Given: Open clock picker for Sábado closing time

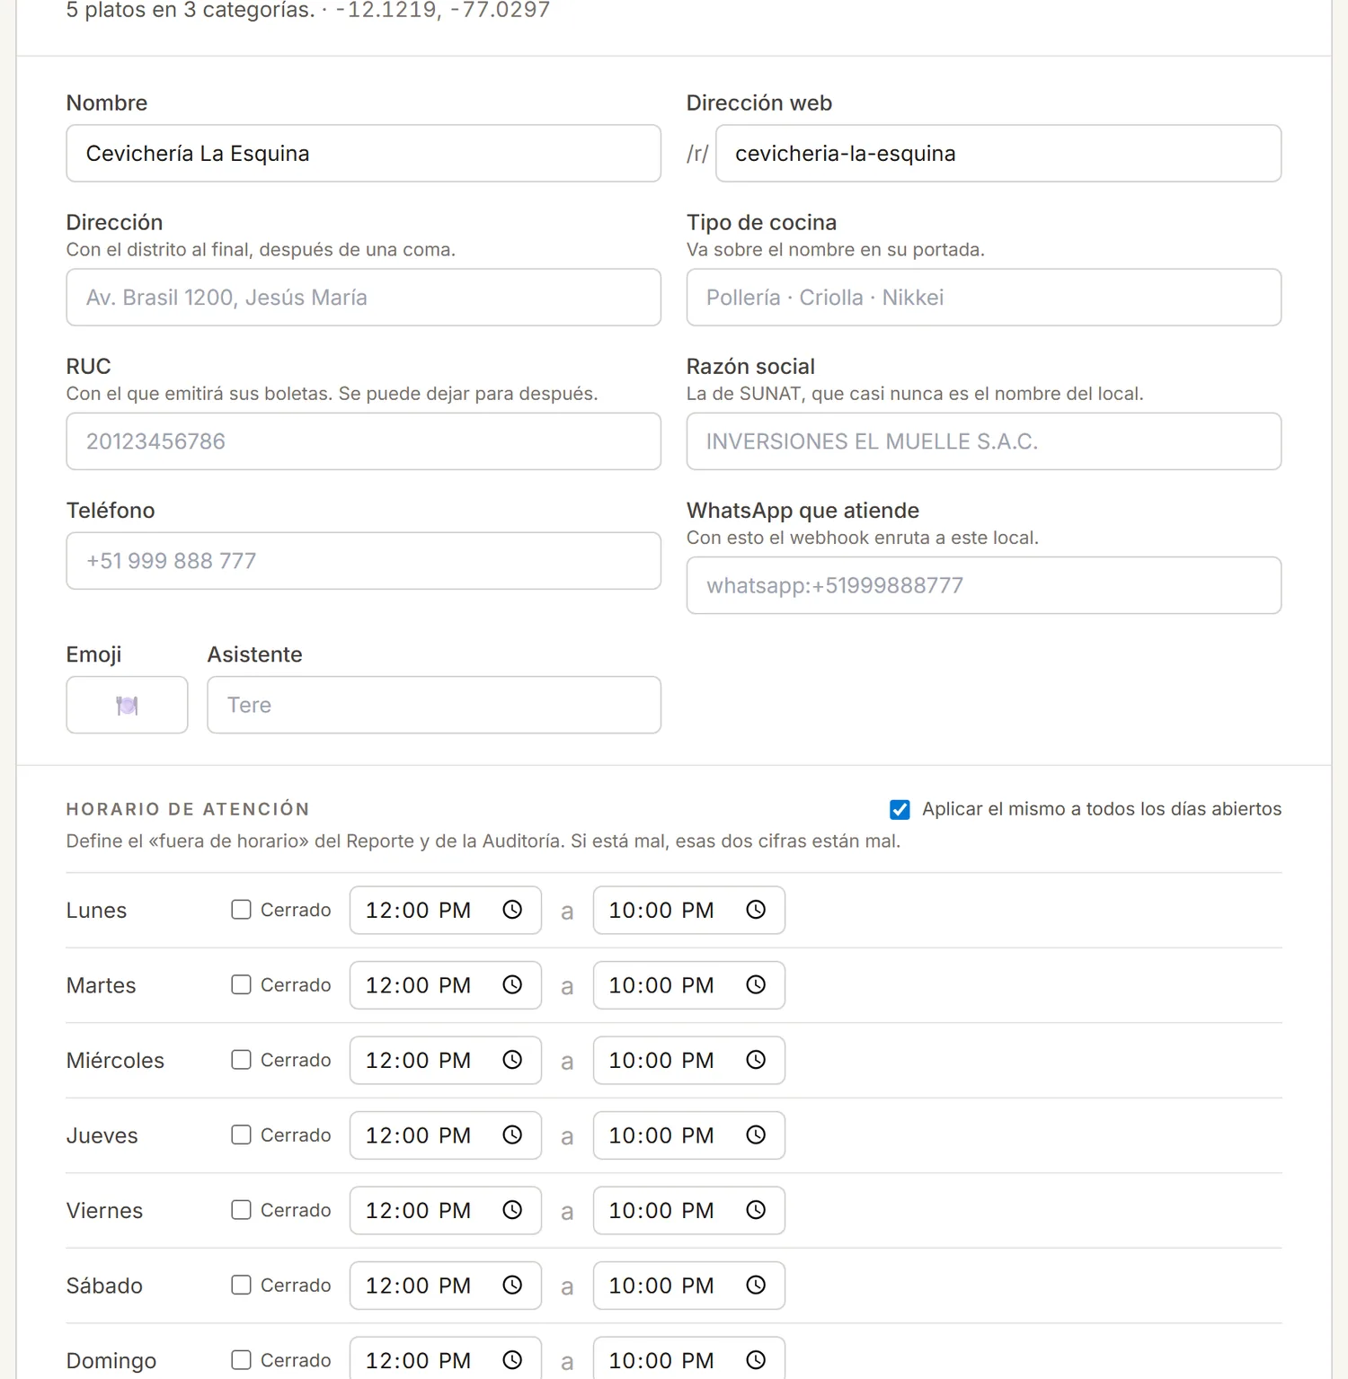Looking at the screenshot, I should click(x=756, y=1286).
